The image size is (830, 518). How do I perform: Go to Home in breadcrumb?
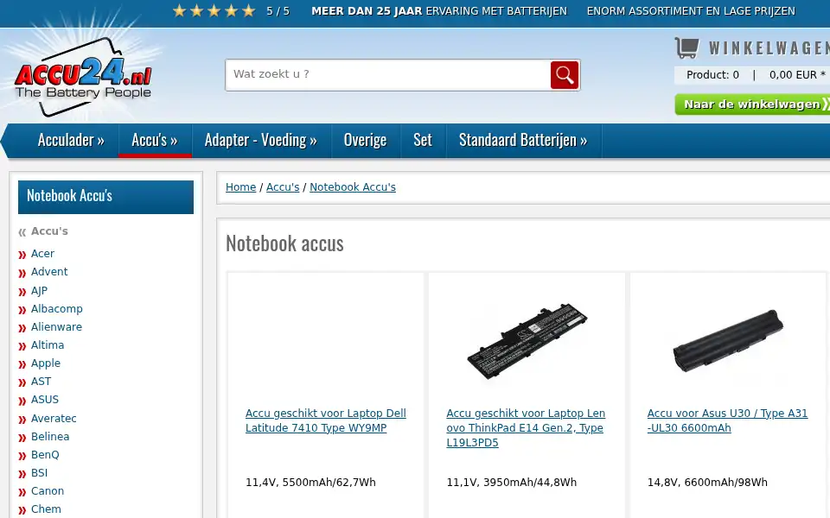(x=241, y=187)
